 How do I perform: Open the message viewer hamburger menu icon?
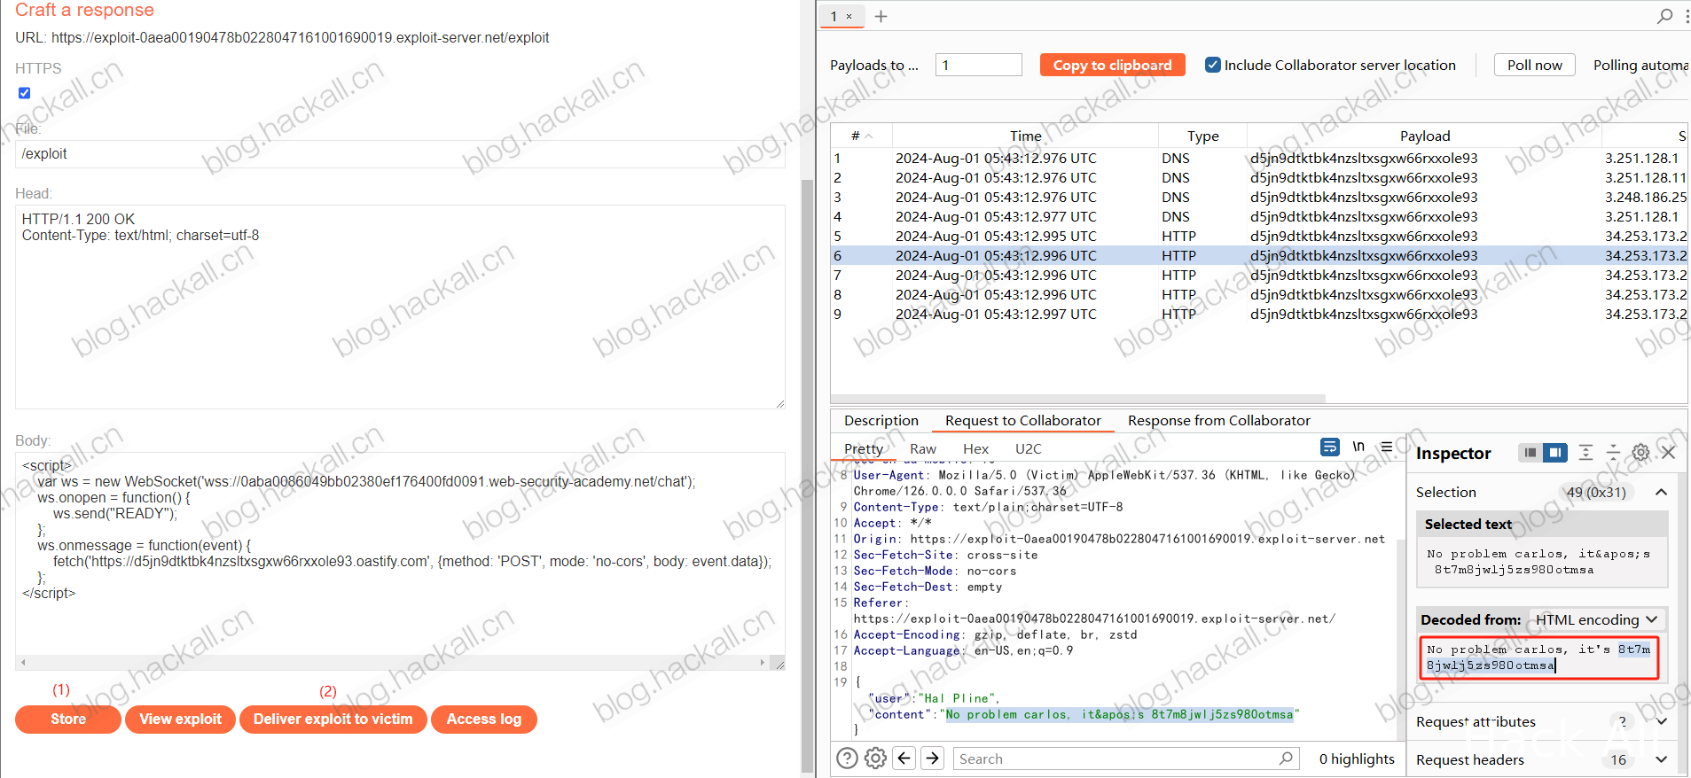pyautogui.click(x=1387, y=447)
